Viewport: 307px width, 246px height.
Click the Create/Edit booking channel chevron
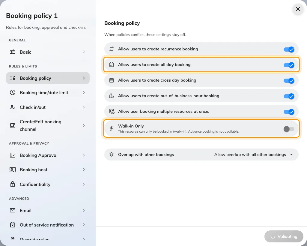click(84, 125)
